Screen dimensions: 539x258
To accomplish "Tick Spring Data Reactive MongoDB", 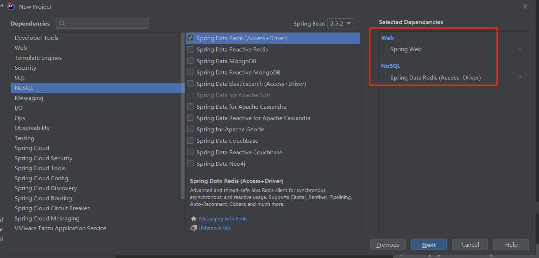I will (x=190, y=72).
